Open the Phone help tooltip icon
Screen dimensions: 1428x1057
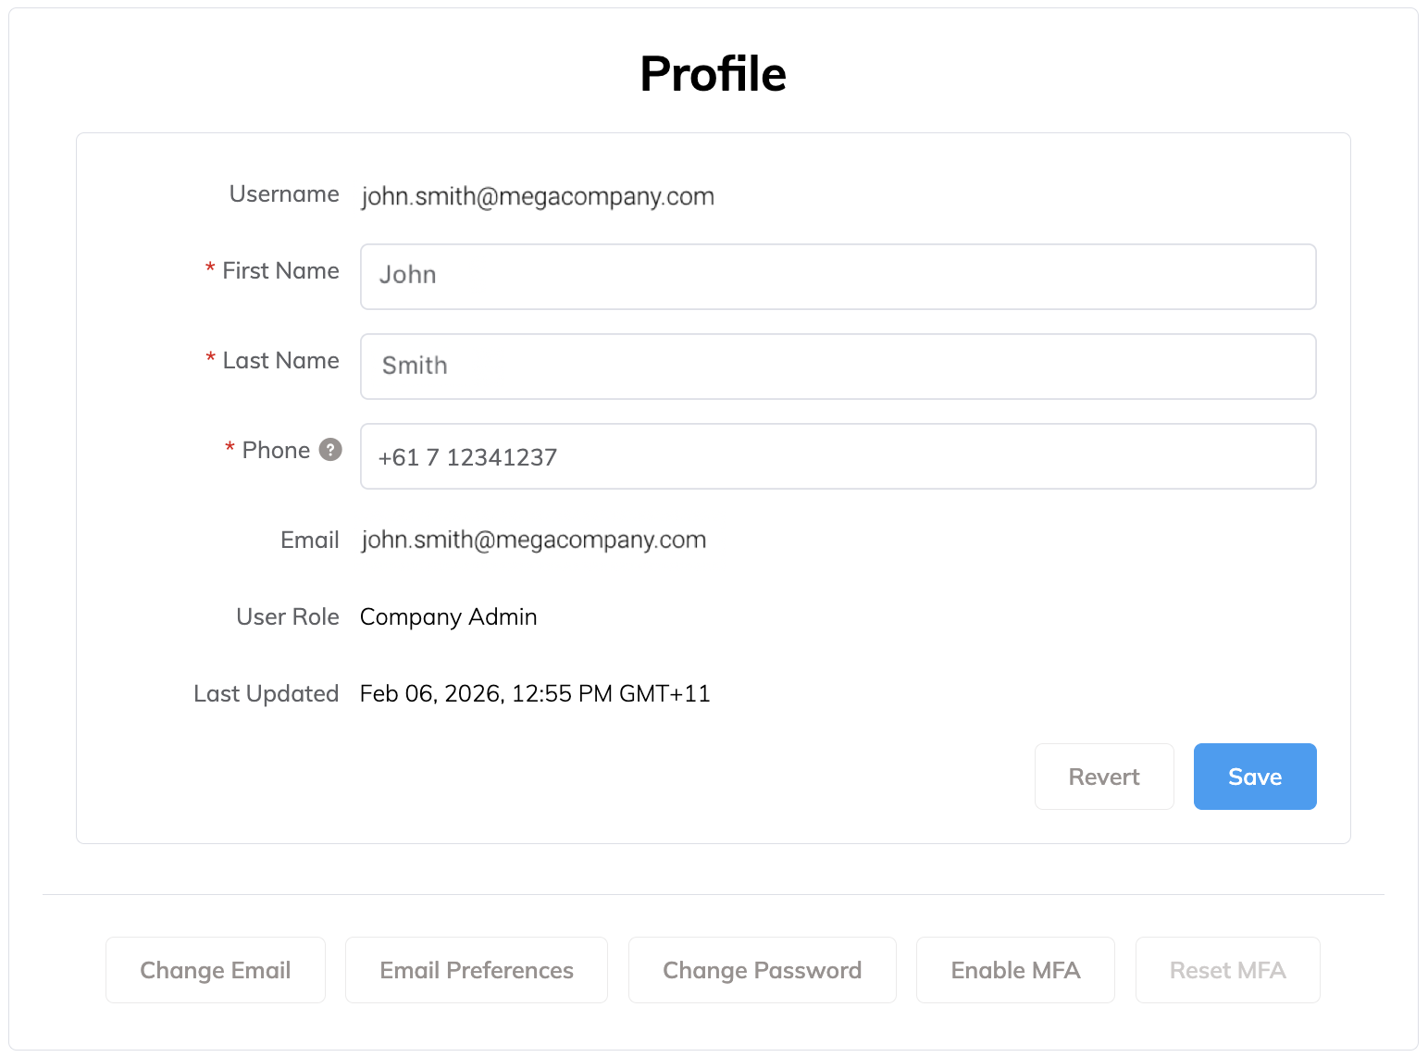(x=330, y=450)
